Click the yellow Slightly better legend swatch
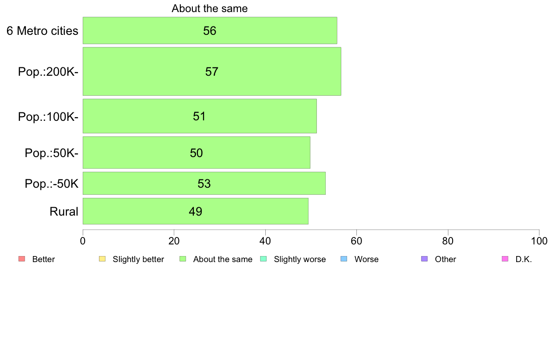Image resolution: width=552 pixels, height=342 pixels. click(x=102, y=259)
